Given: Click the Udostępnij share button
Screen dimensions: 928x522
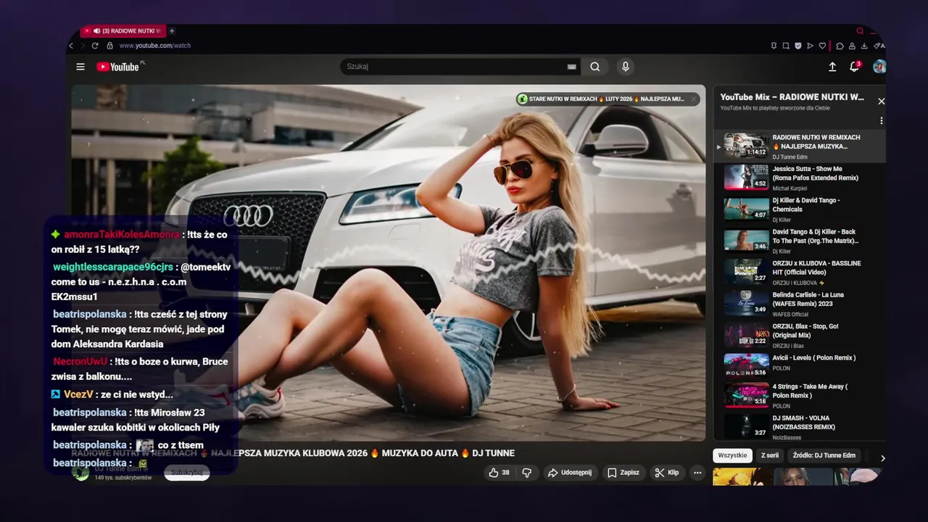Looking at the screenshot, I should [569, 472].
